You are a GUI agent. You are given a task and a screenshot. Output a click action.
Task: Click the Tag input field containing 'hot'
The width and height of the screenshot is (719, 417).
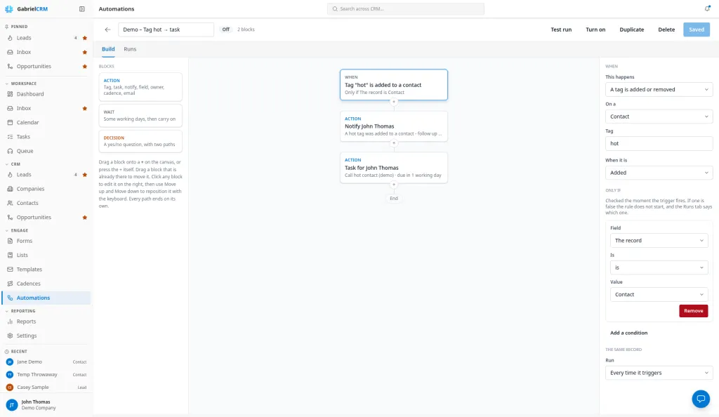click(x=659, y=143)
